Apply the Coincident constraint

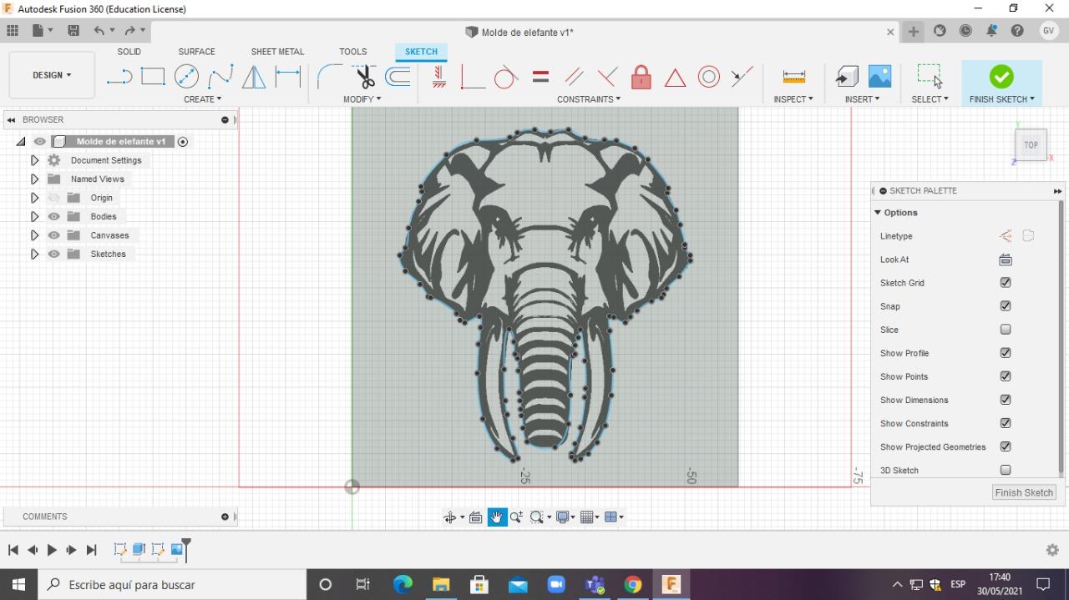[473, 77]
